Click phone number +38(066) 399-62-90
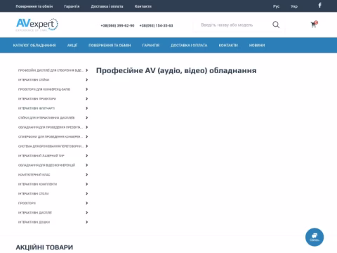This screenshot has width=337, height=253. pyautogui.click(x=117, y=25)
